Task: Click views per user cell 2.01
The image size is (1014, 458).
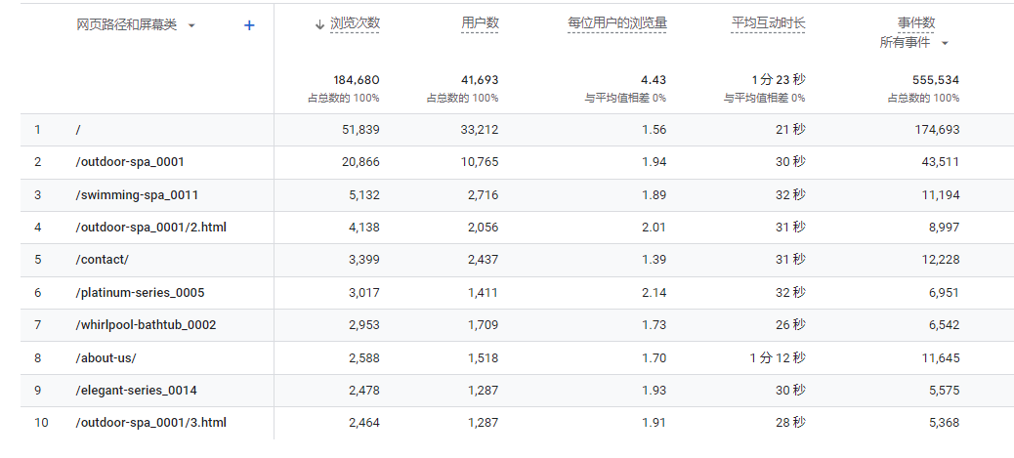Action: click(x=654, y=228)
